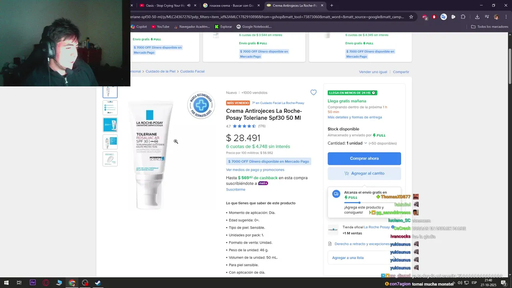This screenshot has height=288, width=512.
Task: Mute the Oasis tab via speaker icon
Action: [x=188, y=6]
